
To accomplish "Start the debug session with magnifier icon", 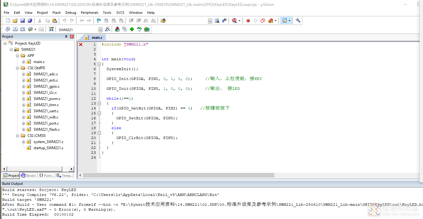I will pyautogui.click(x=234, y=21).
